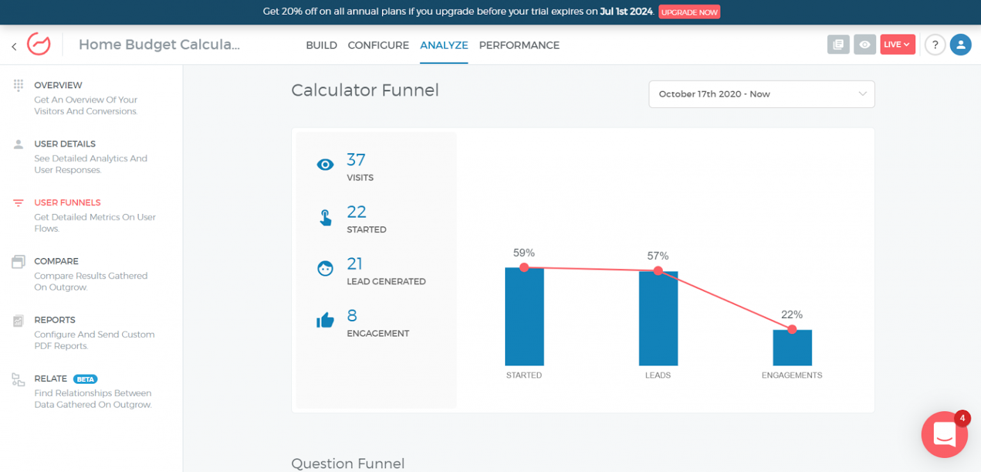
Task: Click the back arrow beside Outgrow logo
Action: [14, 46]
